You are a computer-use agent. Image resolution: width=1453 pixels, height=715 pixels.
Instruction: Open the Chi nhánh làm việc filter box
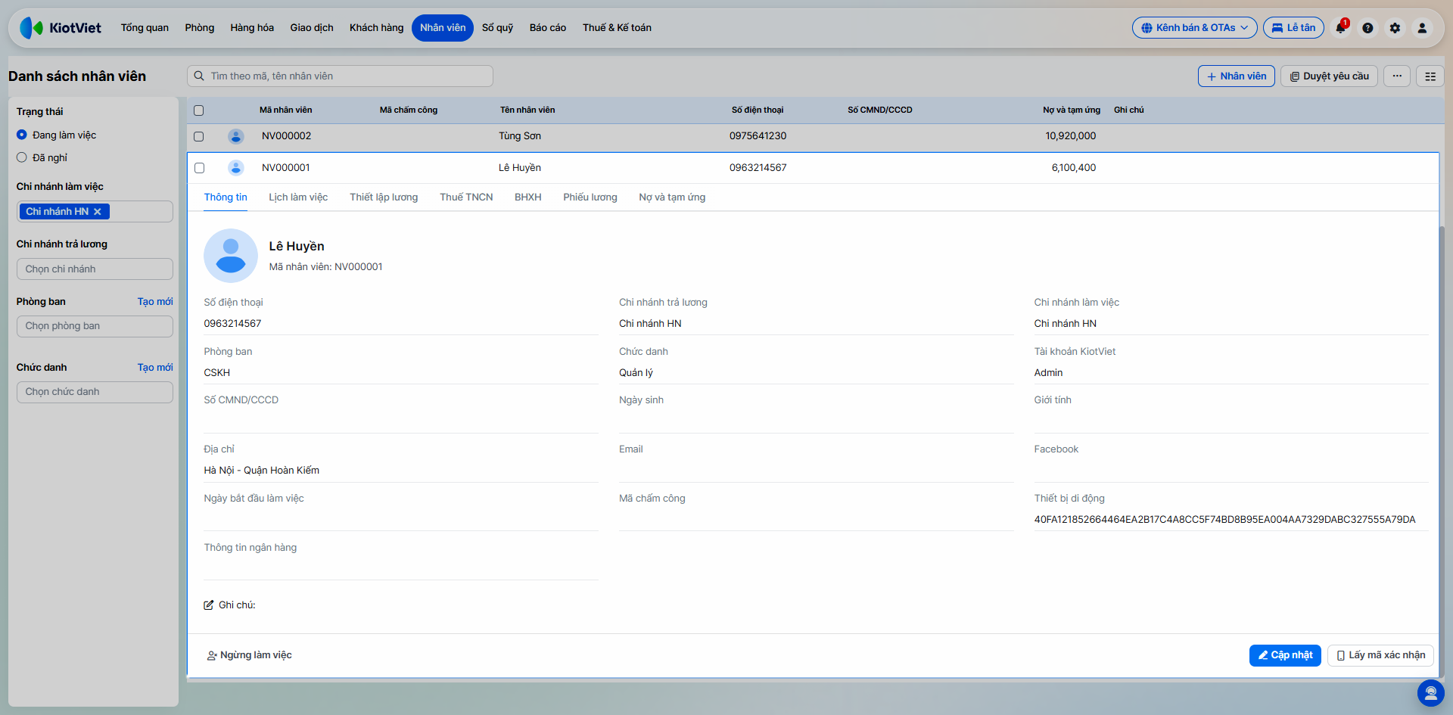click(95, 212)
